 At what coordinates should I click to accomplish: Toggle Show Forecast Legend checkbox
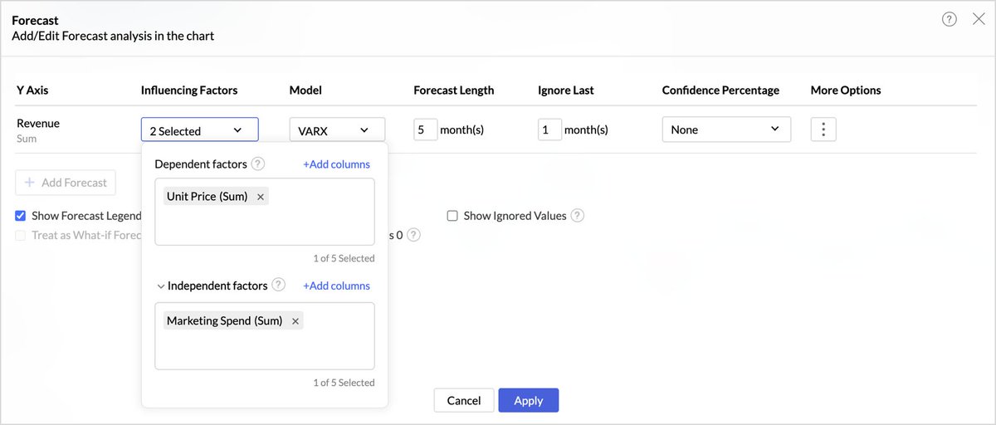coord(21,216)
